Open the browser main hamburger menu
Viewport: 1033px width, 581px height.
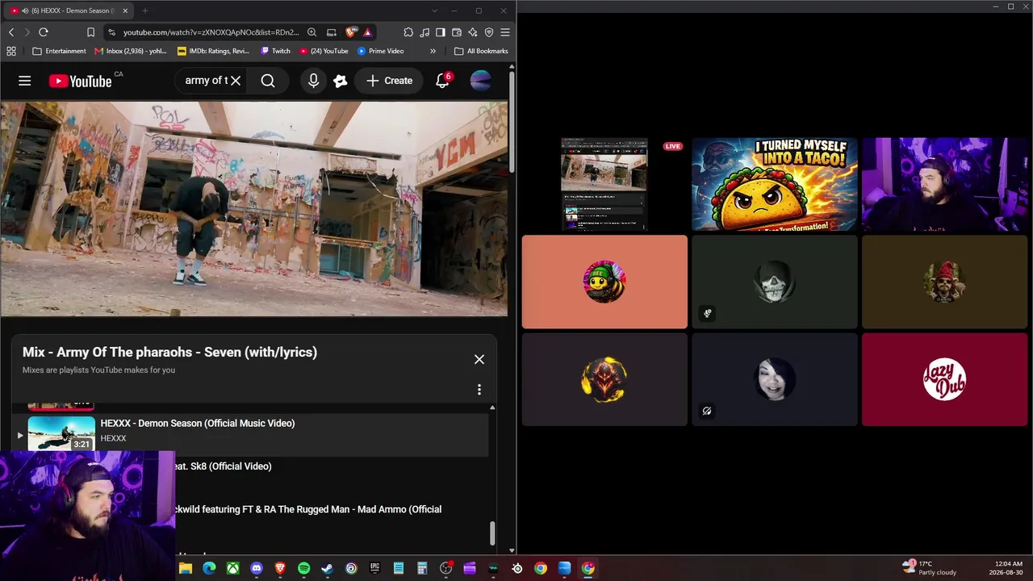[505, 32]
